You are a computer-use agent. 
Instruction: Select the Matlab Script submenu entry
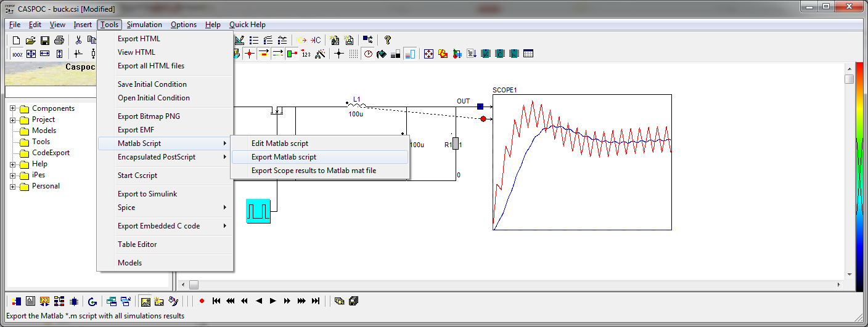[x=165, y=143]
